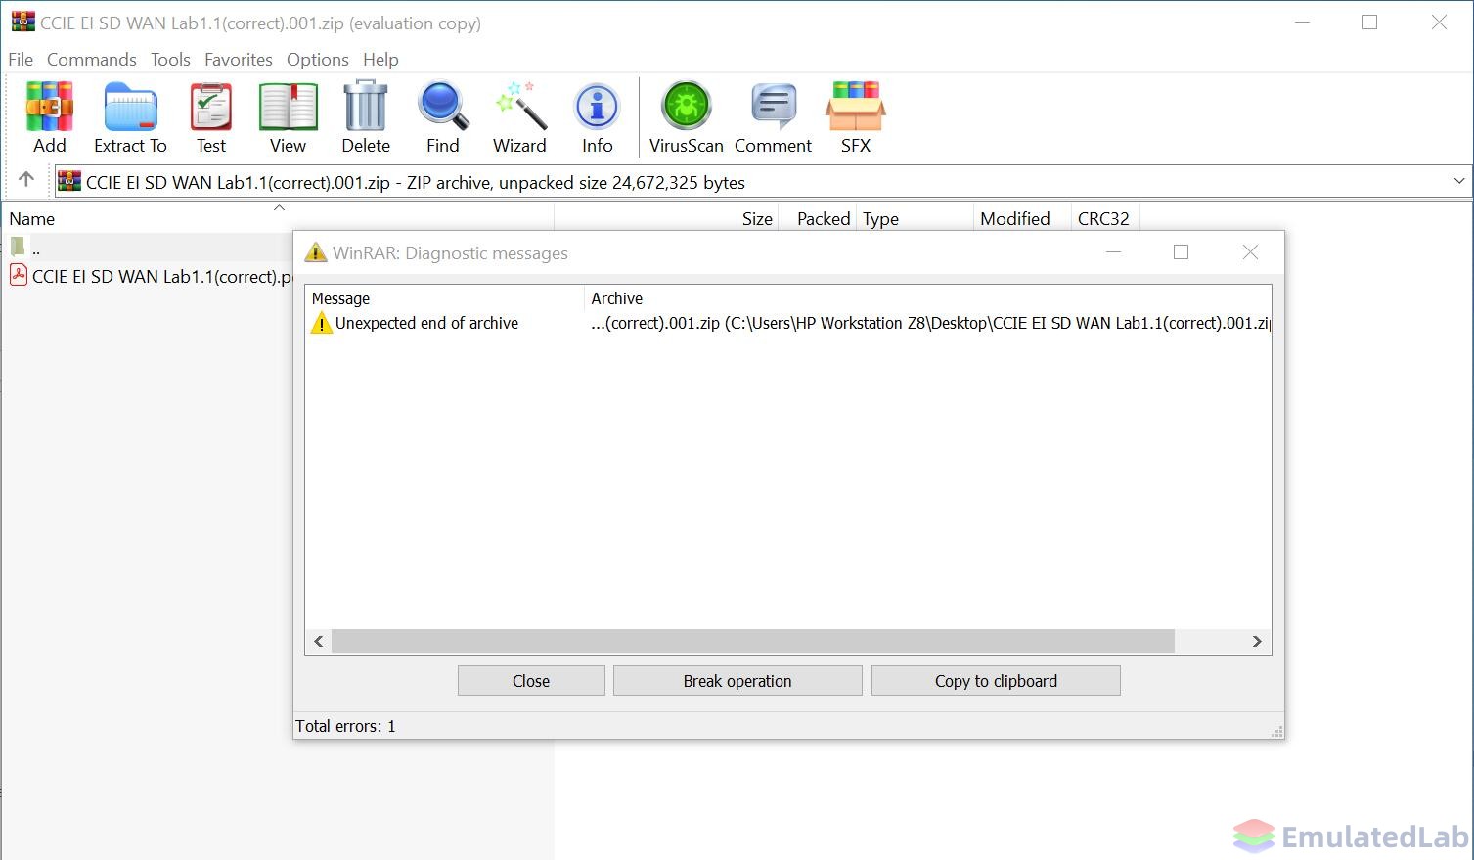Sort file list by Type column
Image resolution: width=1474 pixels, height=860 pixels.
(x=916, y=218)
